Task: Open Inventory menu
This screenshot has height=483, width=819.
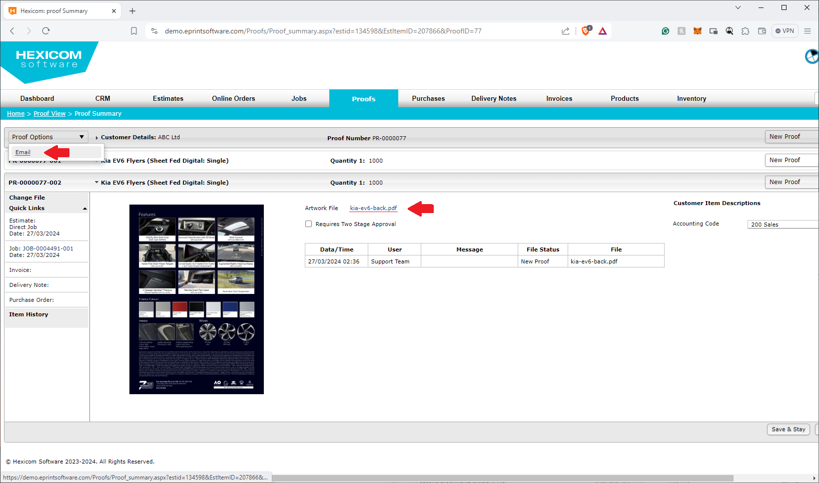Action: (x=692, y=99)
